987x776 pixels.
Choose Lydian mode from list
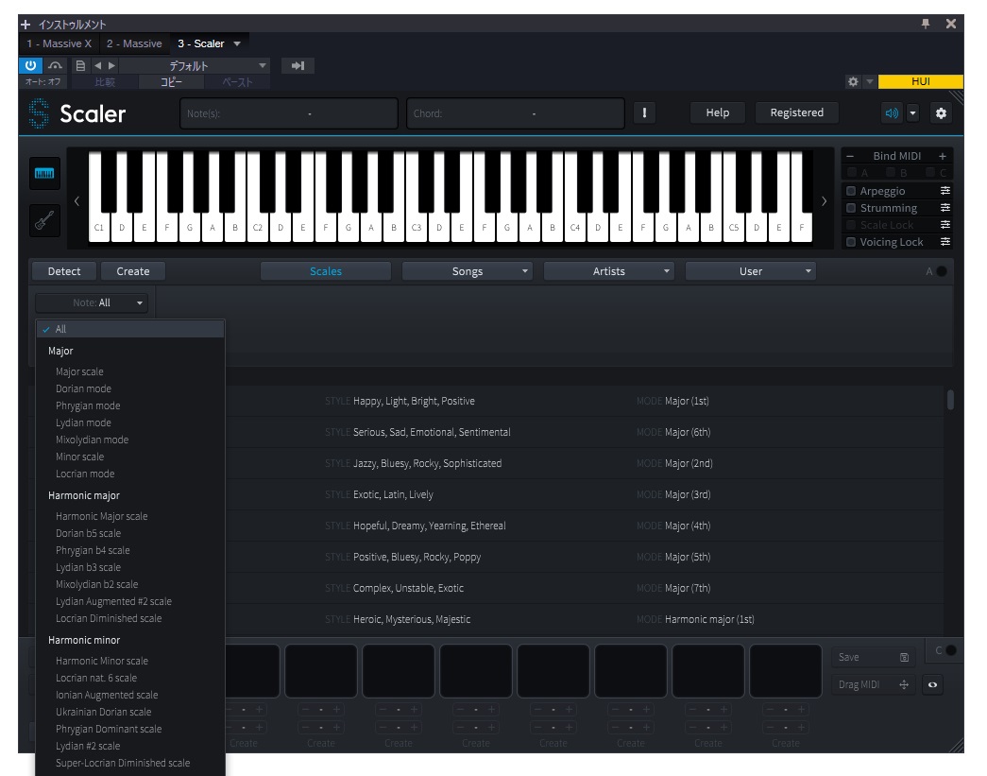pos(83,422)
